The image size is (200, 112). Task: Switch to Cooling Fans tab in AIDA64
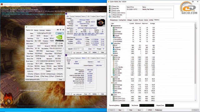(x=122, y=20)
